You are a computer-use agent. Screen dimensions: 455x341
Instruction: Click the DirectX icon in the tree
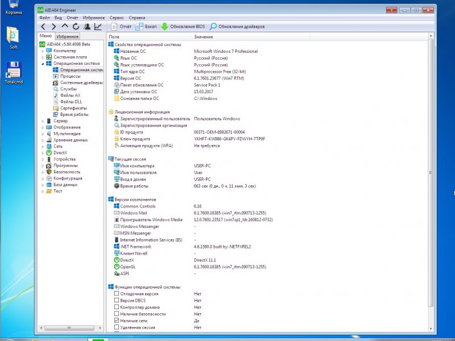pyautogui.click(x=49, y=153)
